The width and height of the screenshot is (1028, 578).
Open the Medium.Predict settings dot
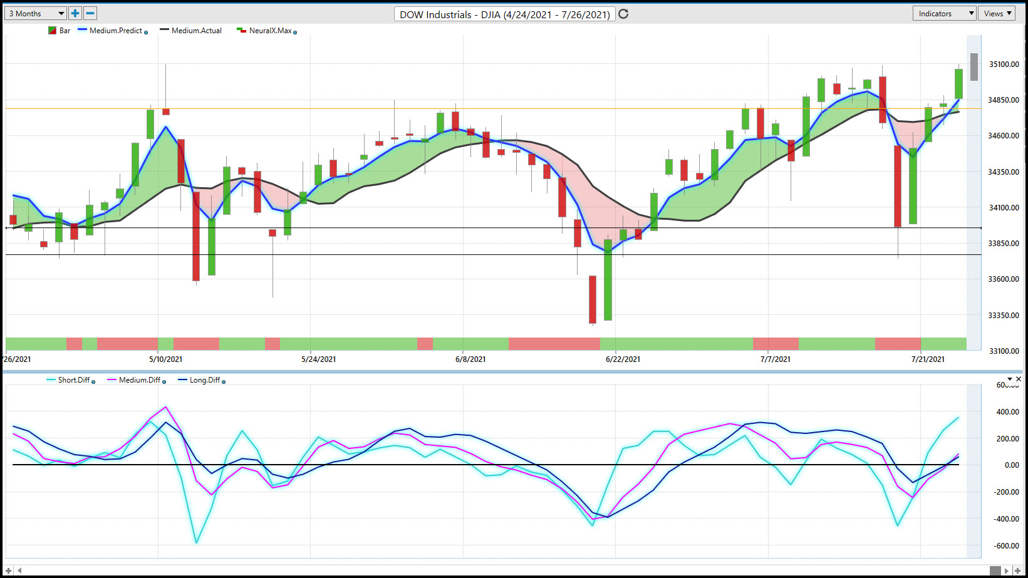[146, 32]
